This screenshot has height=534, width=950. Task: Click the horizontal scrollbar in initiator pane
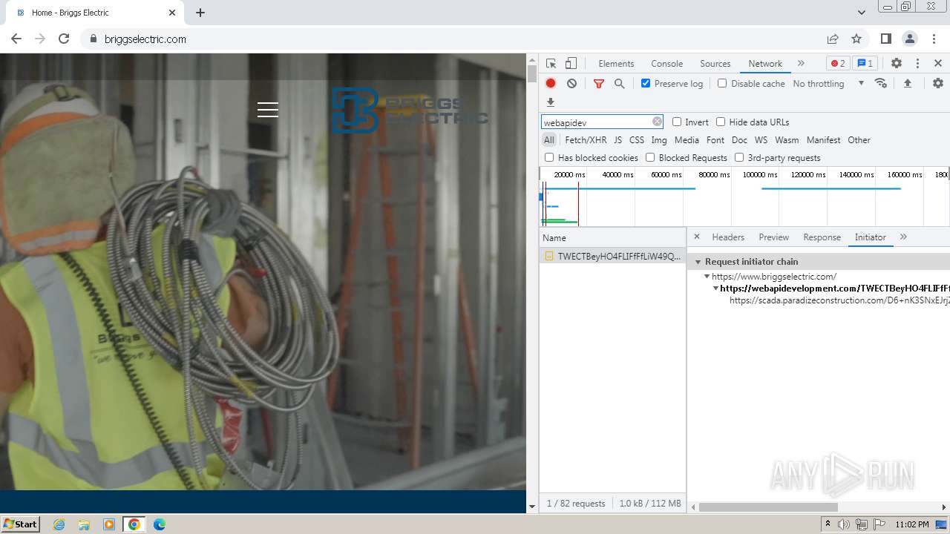[768, 507]
